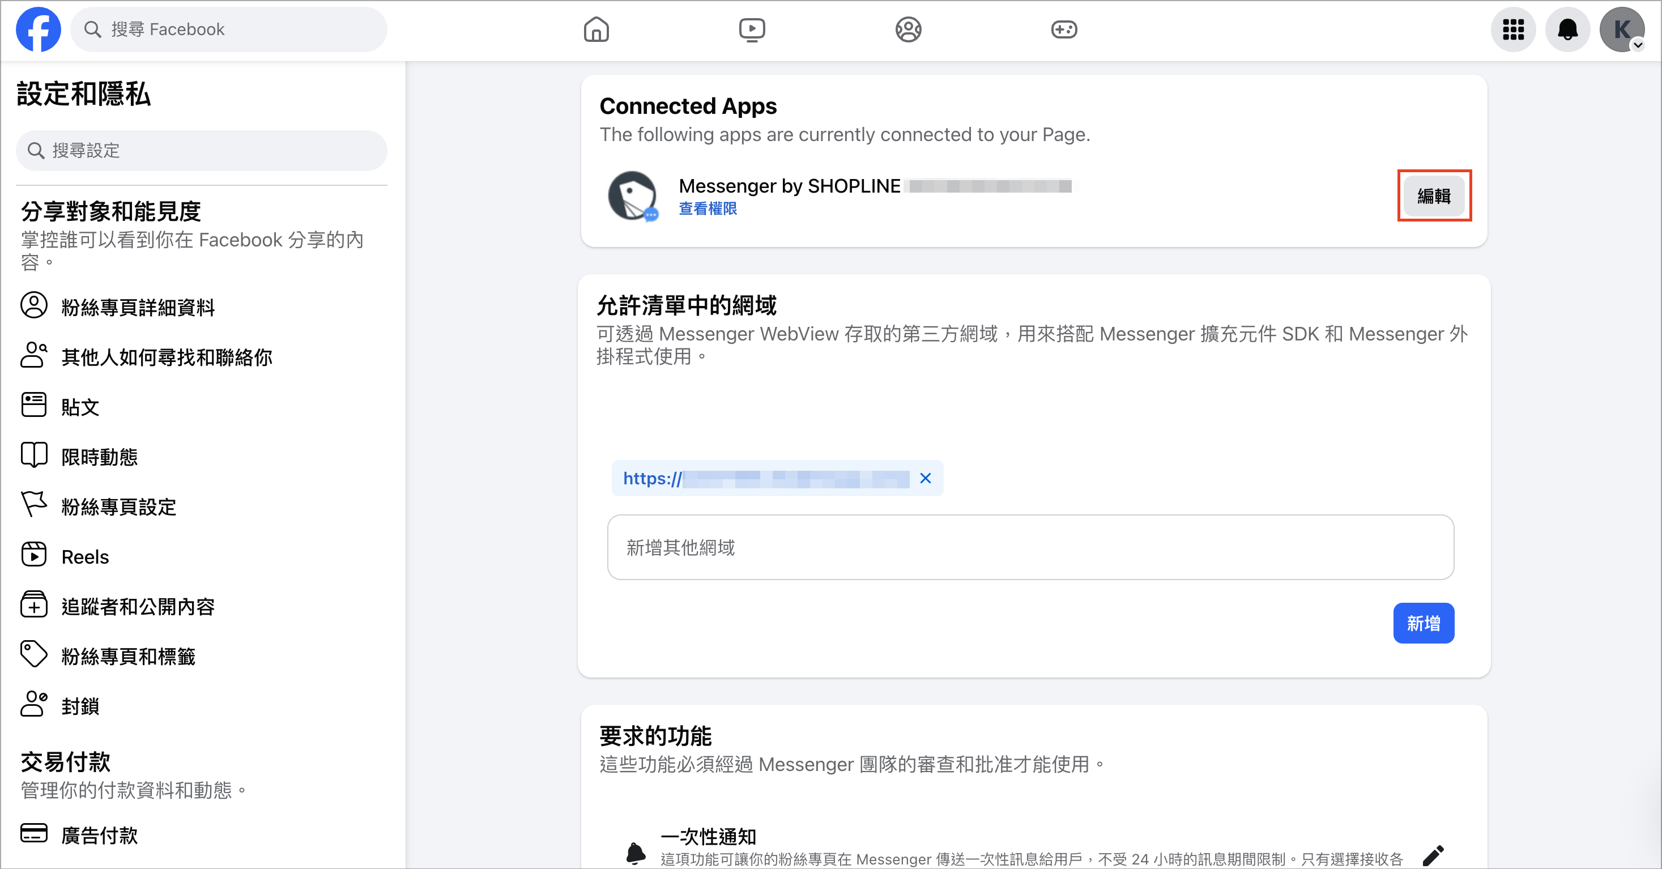The height and width of the screenshot is (869, 1662).
Task: Open 追蹤者和公開內容 settings
Action: click(x=138, y=606)
